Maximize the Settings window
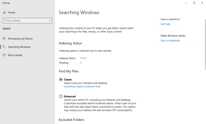206x124 pixels. click(194, 3)
